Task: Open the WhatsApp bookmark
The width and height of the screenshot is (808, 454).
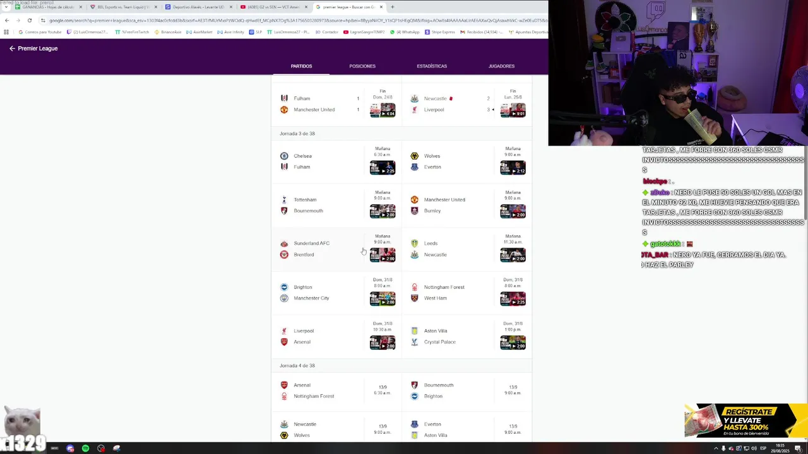Action: [x=405, y=32]
